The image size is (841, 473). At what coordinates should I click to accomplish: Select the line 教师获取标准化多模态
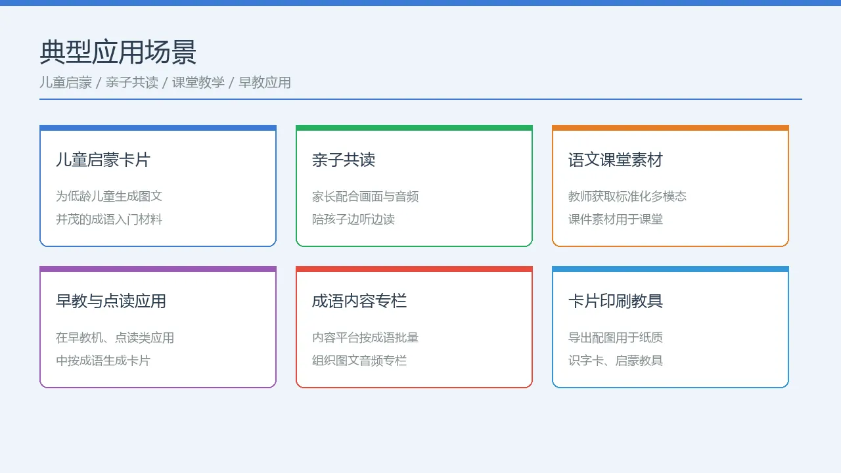(x=627, y=196)
